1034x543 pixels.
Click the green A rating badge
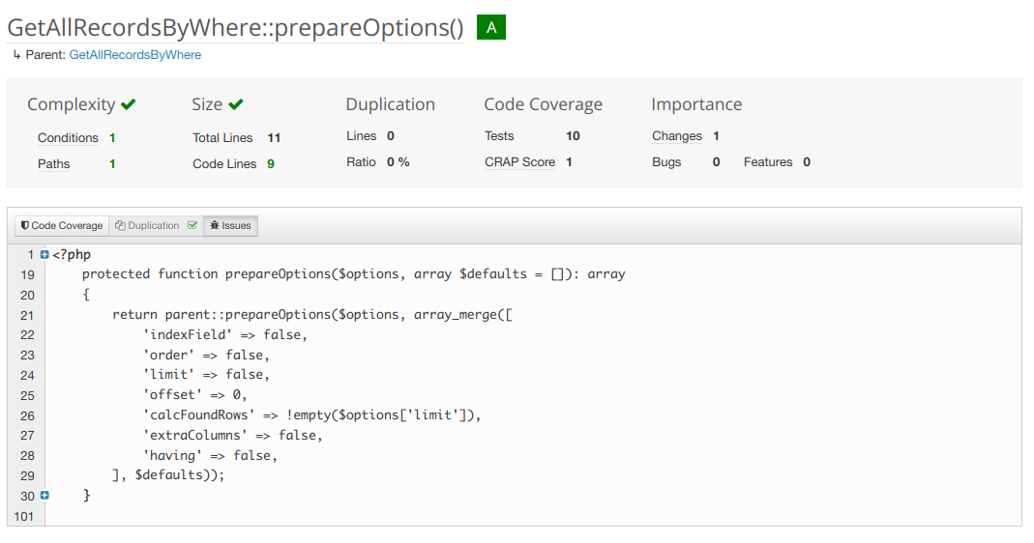(491, 28)
